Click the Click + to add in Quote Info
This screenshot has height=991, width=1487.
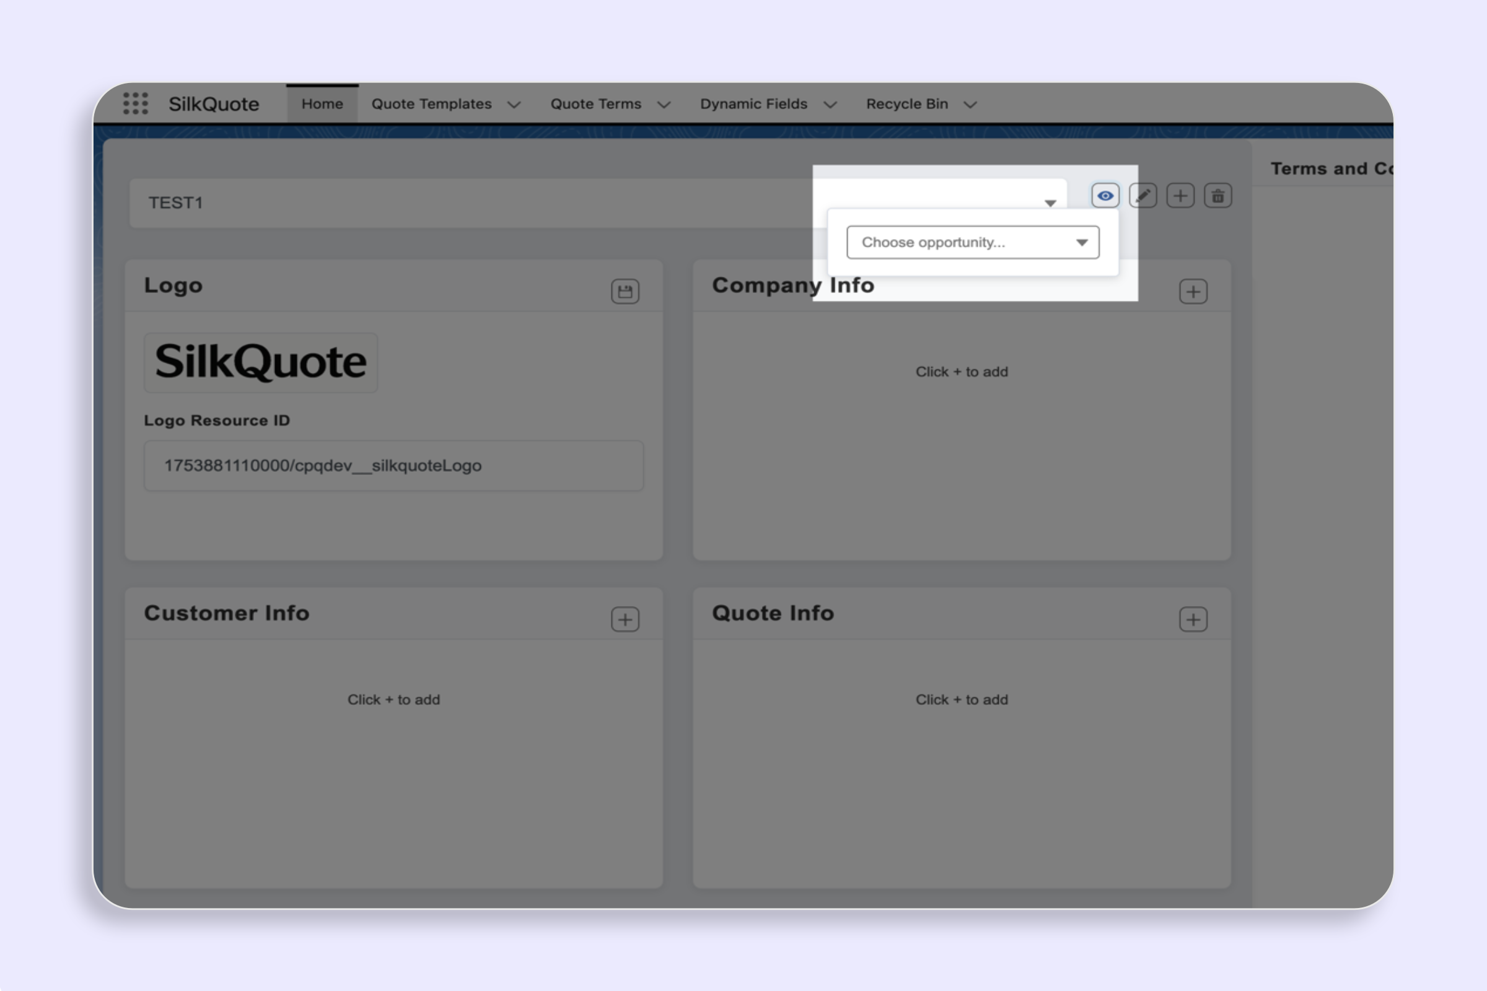(x=962, y=699)
